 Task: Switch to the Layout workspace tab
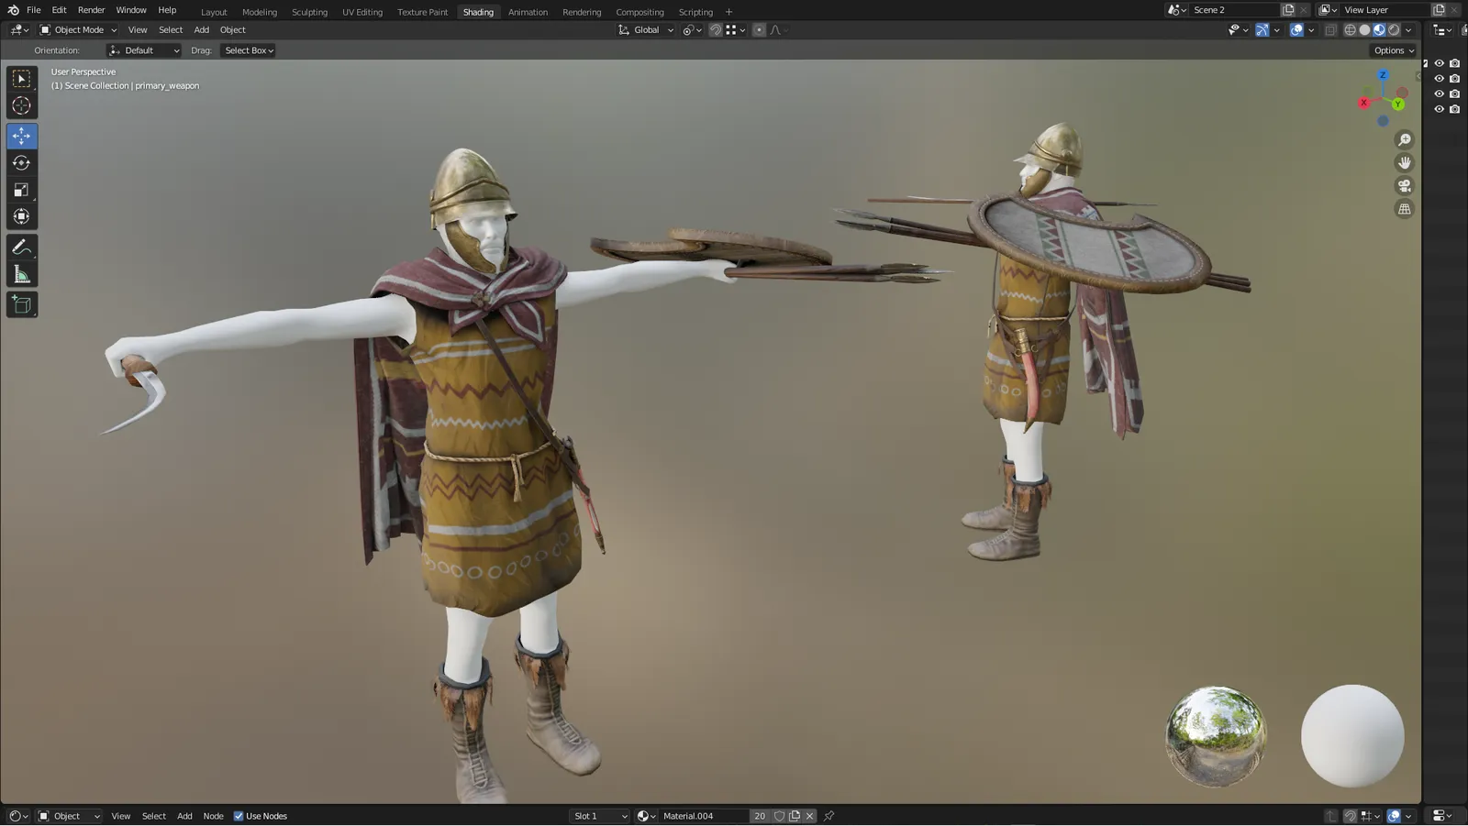[214, 12]
